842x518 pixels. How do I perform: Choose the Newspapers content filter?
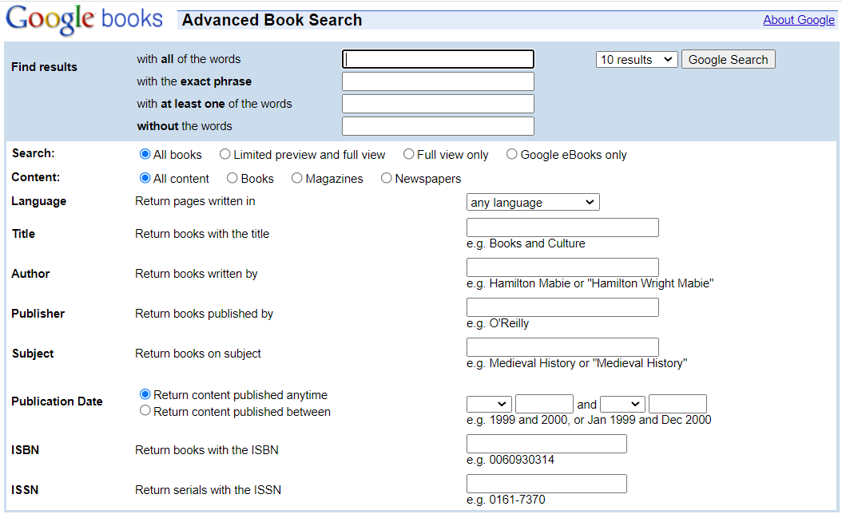click(387, 178)
